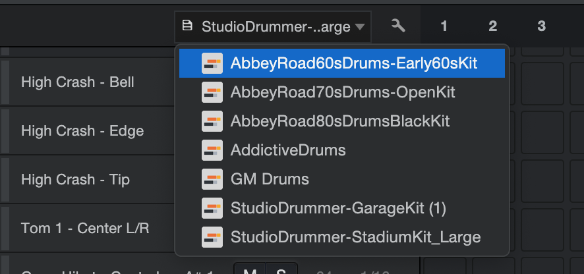
Task: Select the GM Drums map
Action: point(342,179)
